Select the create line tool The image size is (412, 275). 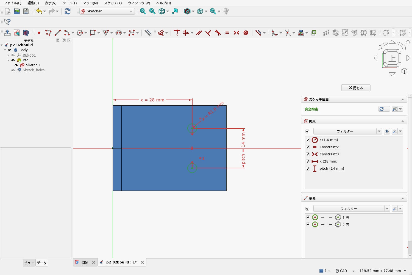pyautogui.click(x=58, y=33)
